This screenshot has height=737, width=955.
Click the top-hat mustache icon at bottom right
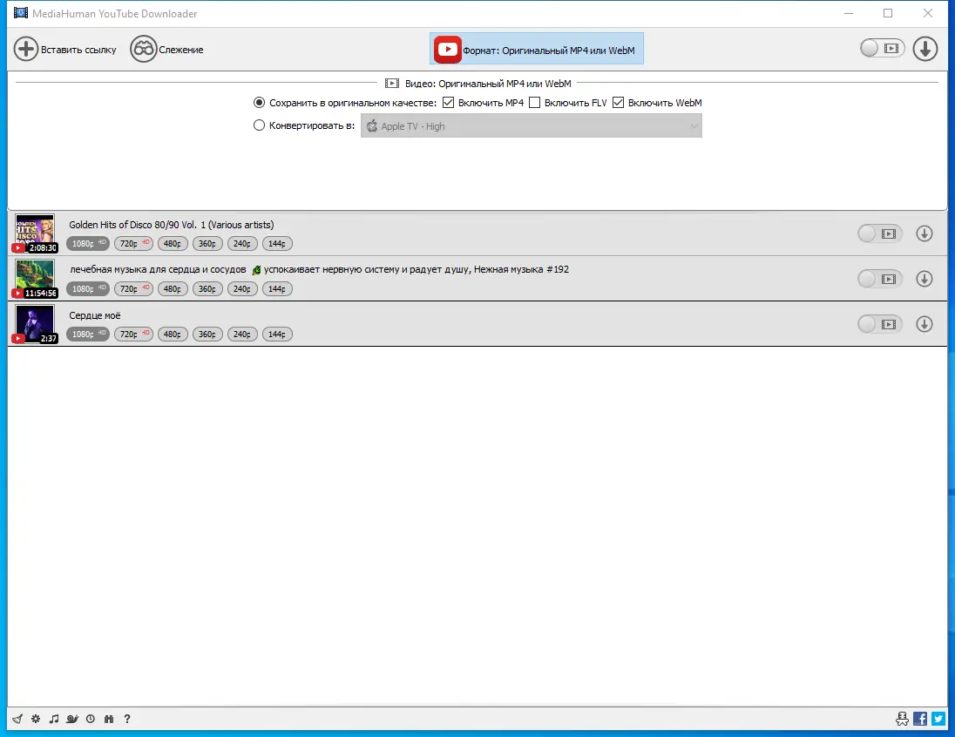902,719
